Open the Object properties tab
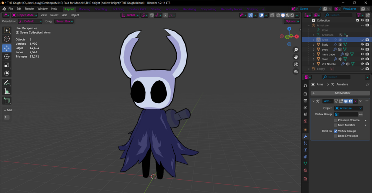The image size is (372, 193). click(x=305, y=130)
